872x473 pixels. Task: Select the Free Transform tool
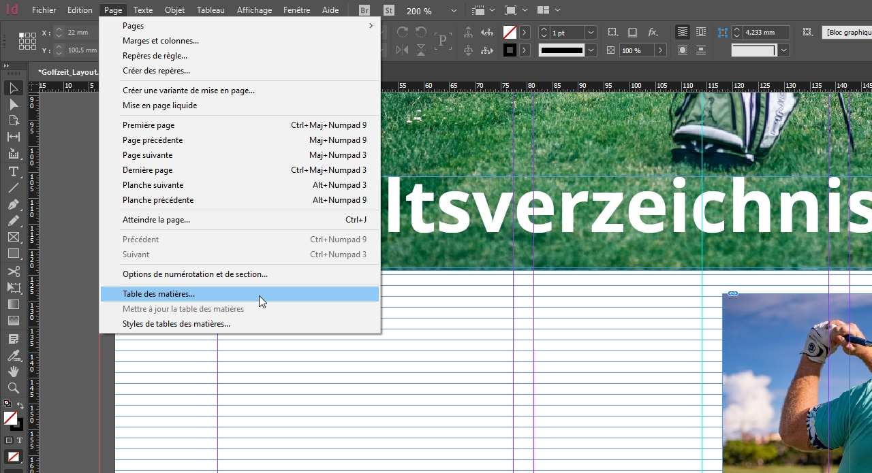coord(13,288)
